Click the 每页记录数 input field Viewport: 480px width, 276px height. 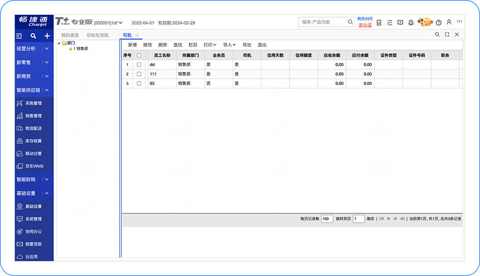click(x=326, y=219)
